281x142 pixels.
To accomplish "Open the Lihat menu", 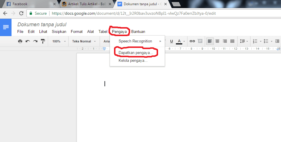I will click(x=43, y=32).
